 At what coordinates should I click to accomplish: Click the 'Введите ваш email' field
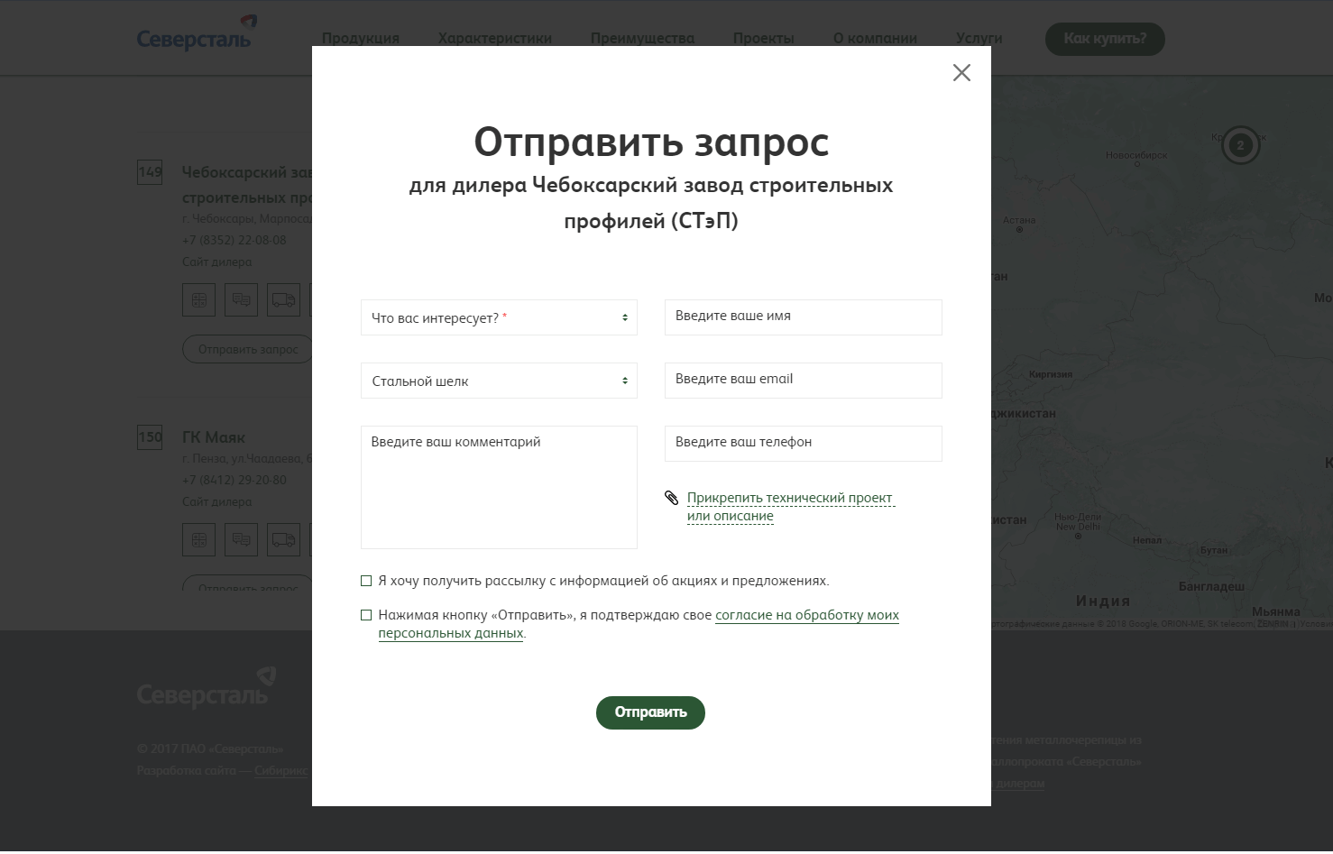[803, 381]
